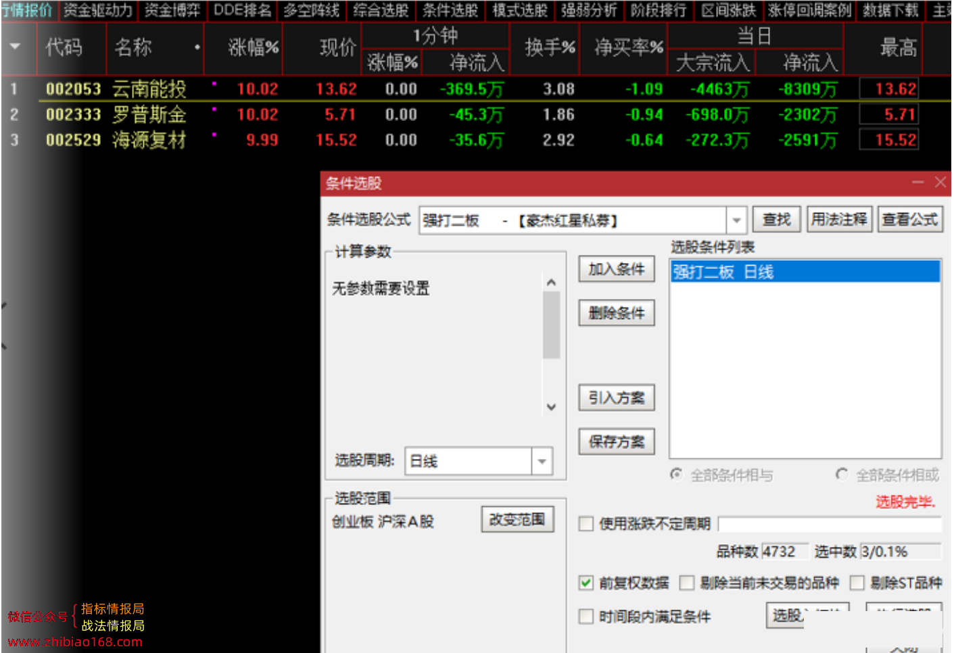Sort by the 现价 column header

point(337,47)
